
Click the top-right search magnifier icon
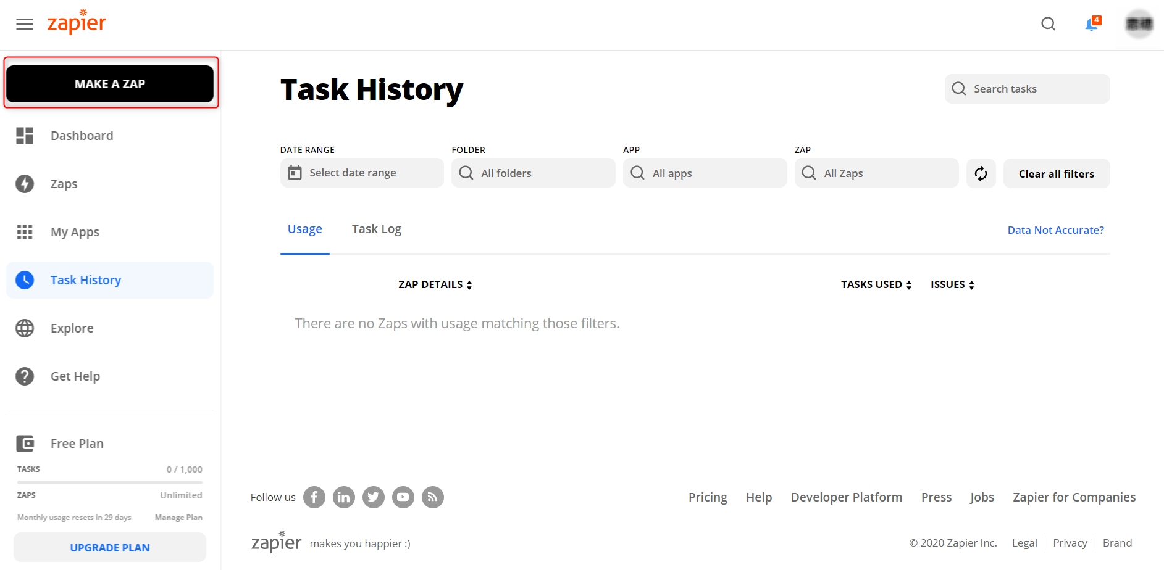click(1048, 24)
